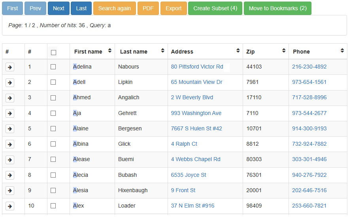Click the Search again button
Image resolution: width=349 pixels, height=217 pixels.
[x=115, y=8]
